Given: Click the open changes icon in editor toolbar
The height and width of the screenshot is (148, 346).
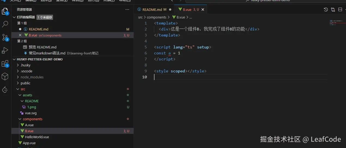Looking at the screenshot, I should [333, 10].
